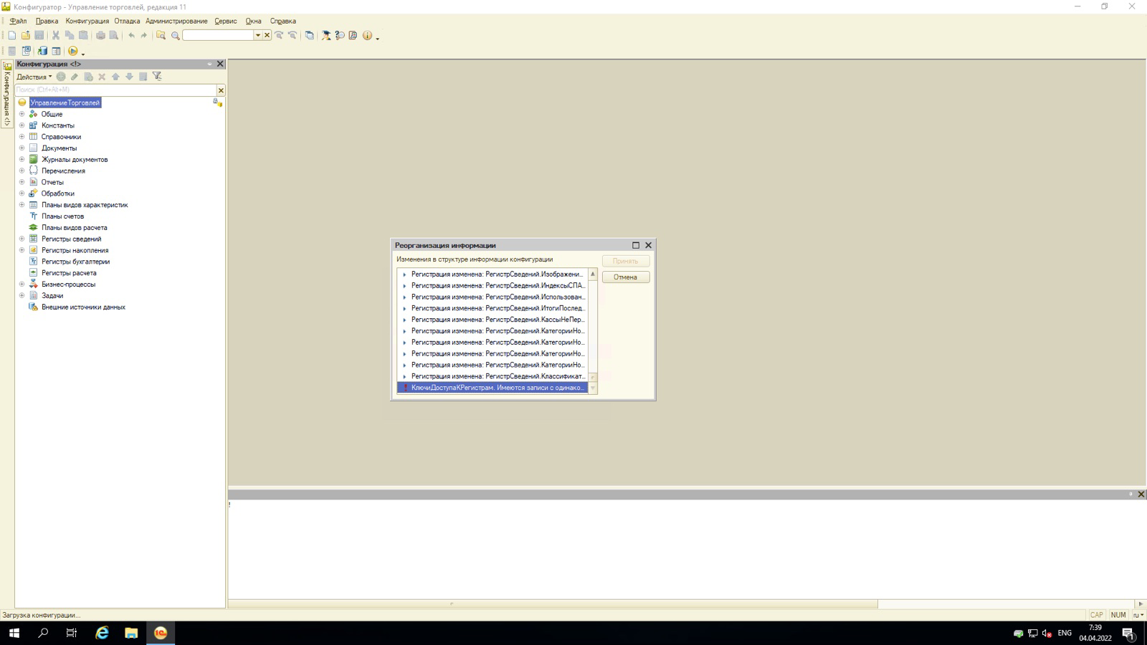Screen dimensions: 1147x645
Task: Click the Документы tree item
Action: click(x=59, y=148)
